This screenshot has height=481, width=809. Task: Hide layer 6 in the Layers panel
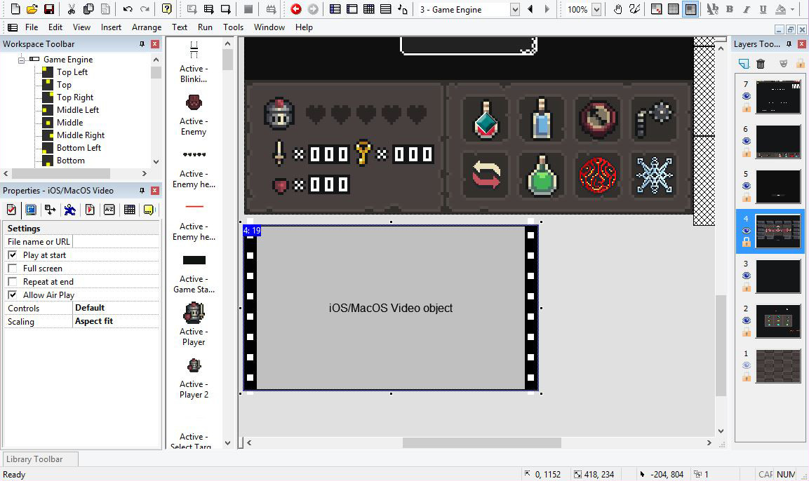[x=746, y=141]
